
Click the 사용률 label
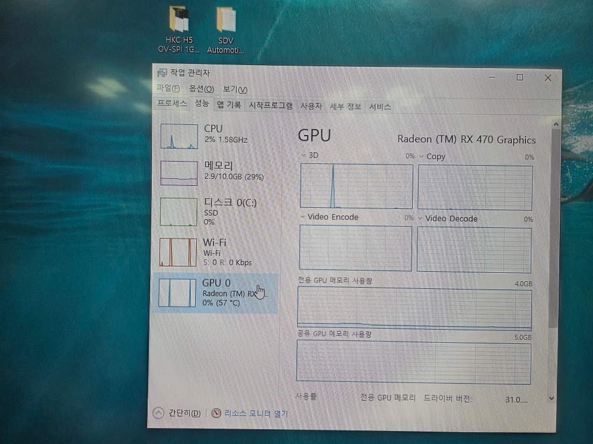click(305, 397)
